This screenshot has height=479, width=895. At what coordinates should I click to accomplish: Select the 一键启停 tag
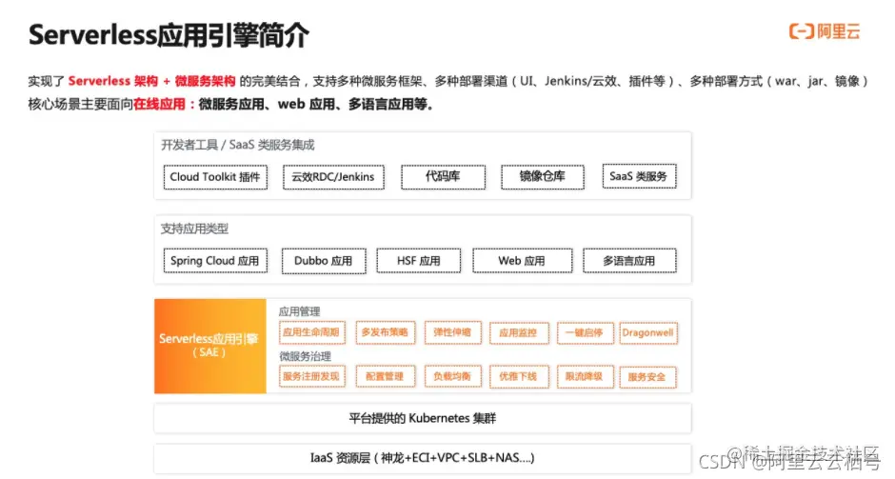585,333
